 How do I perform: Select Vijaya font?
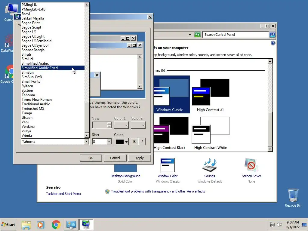[53, 131]
